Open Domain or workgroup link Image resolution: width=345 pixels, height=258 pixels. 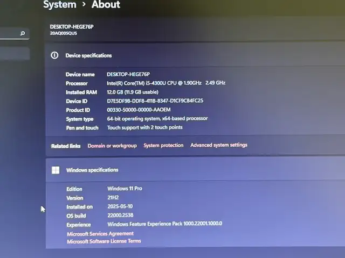coord(112,146)
